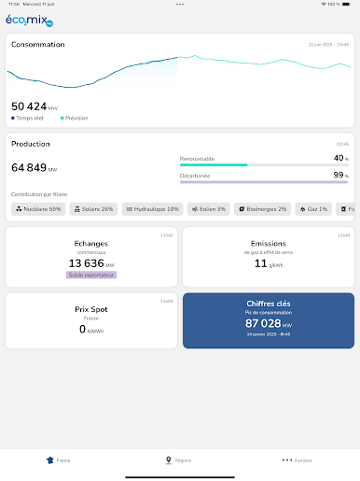
Task: Tap the 13 636 MW exchanges value
Action: [x=91, y=263]
